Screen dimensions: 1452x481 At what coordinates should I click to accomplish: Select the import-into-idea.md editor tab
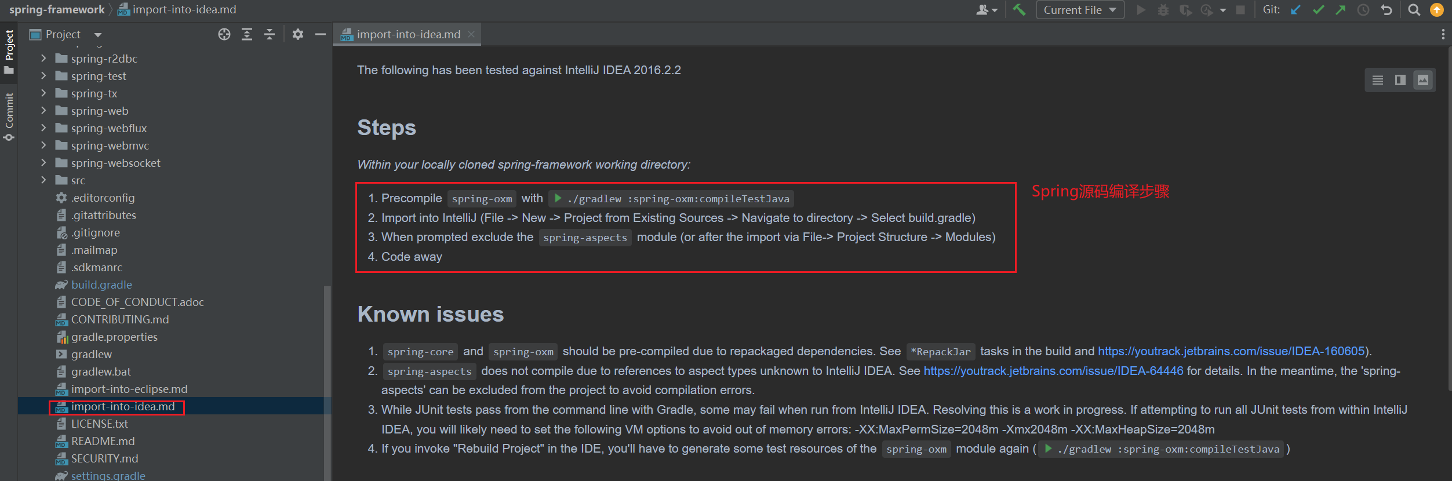(408, 35)
